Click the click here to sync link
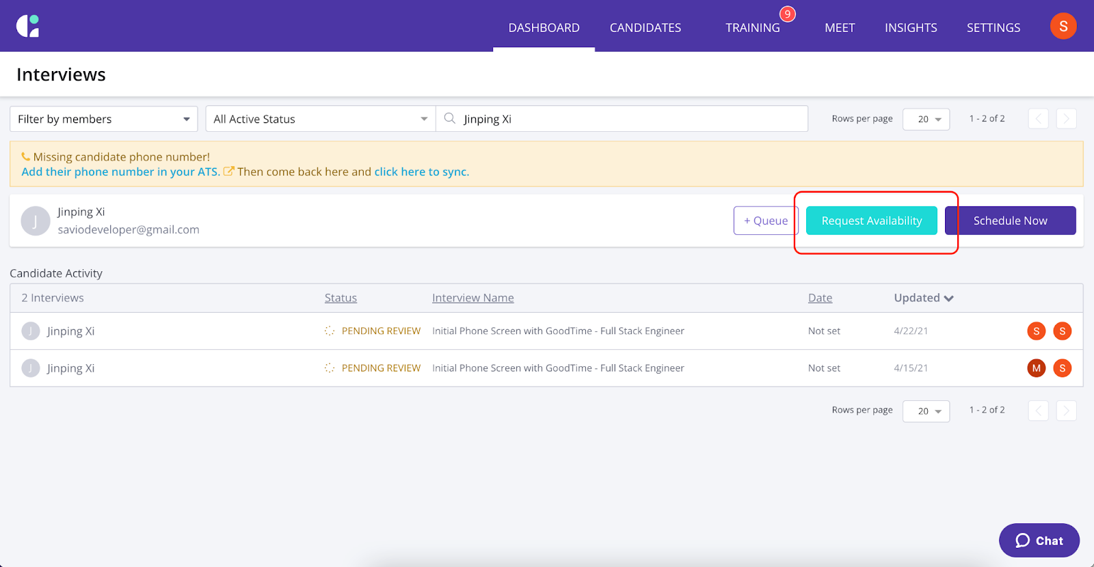This screenshot has height=567, width=1094. pyautogui.click(x=422, y=171)
